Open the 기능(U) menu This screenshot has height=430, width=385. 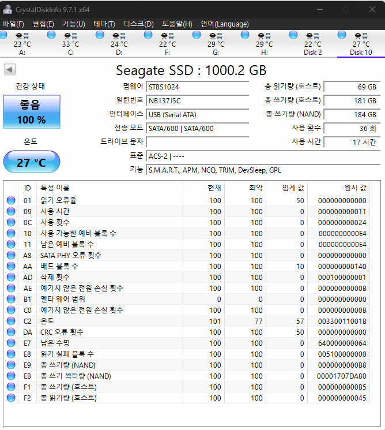74,24
